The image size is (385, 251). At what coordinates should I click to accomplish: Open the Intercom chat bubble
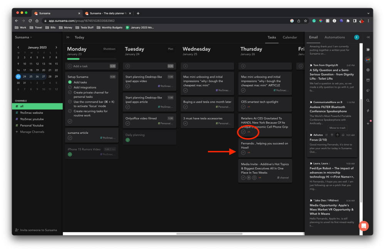(x=363, y=226)
